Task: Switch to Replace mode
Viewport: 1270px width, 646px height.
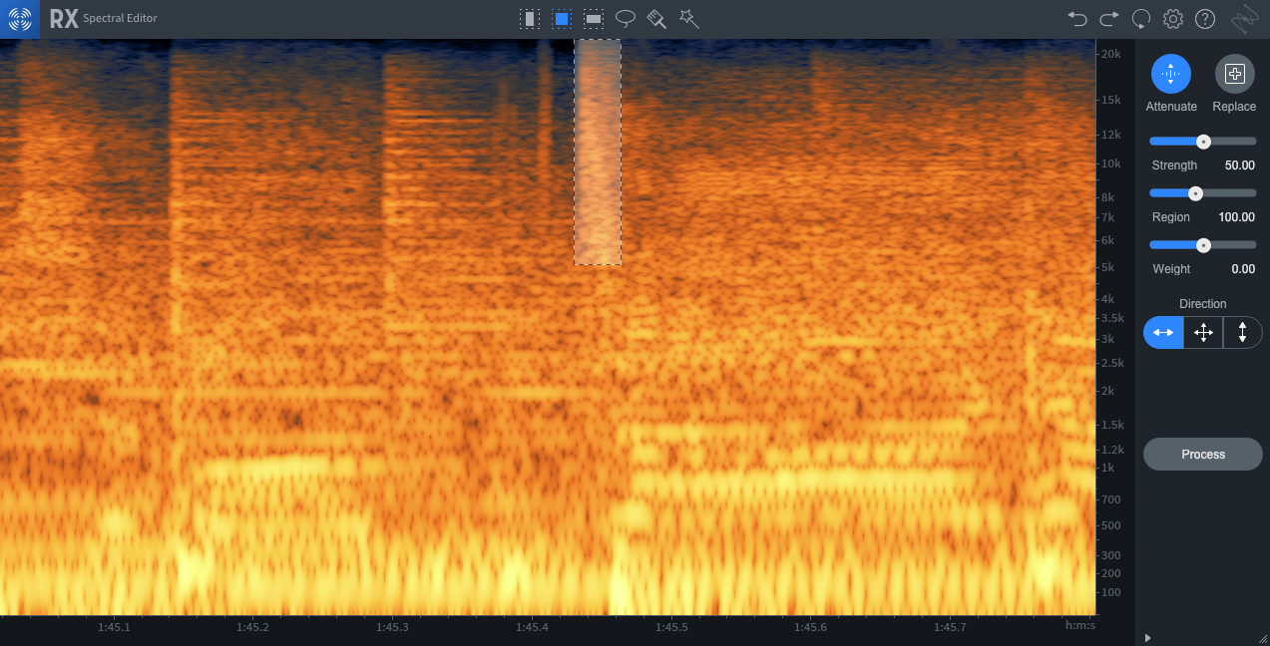Action: tap(1234, 74)
